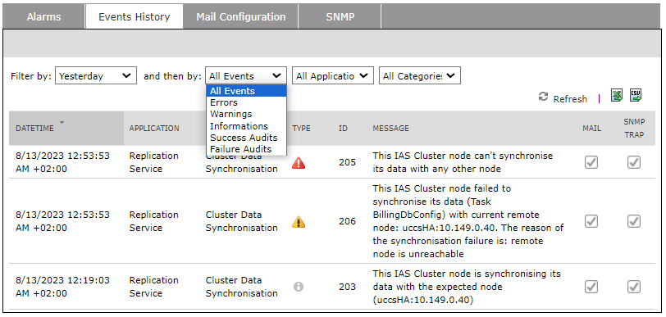Click red error icon for event 205
Viewport: 666px width, 317px height.
[299, 162]
